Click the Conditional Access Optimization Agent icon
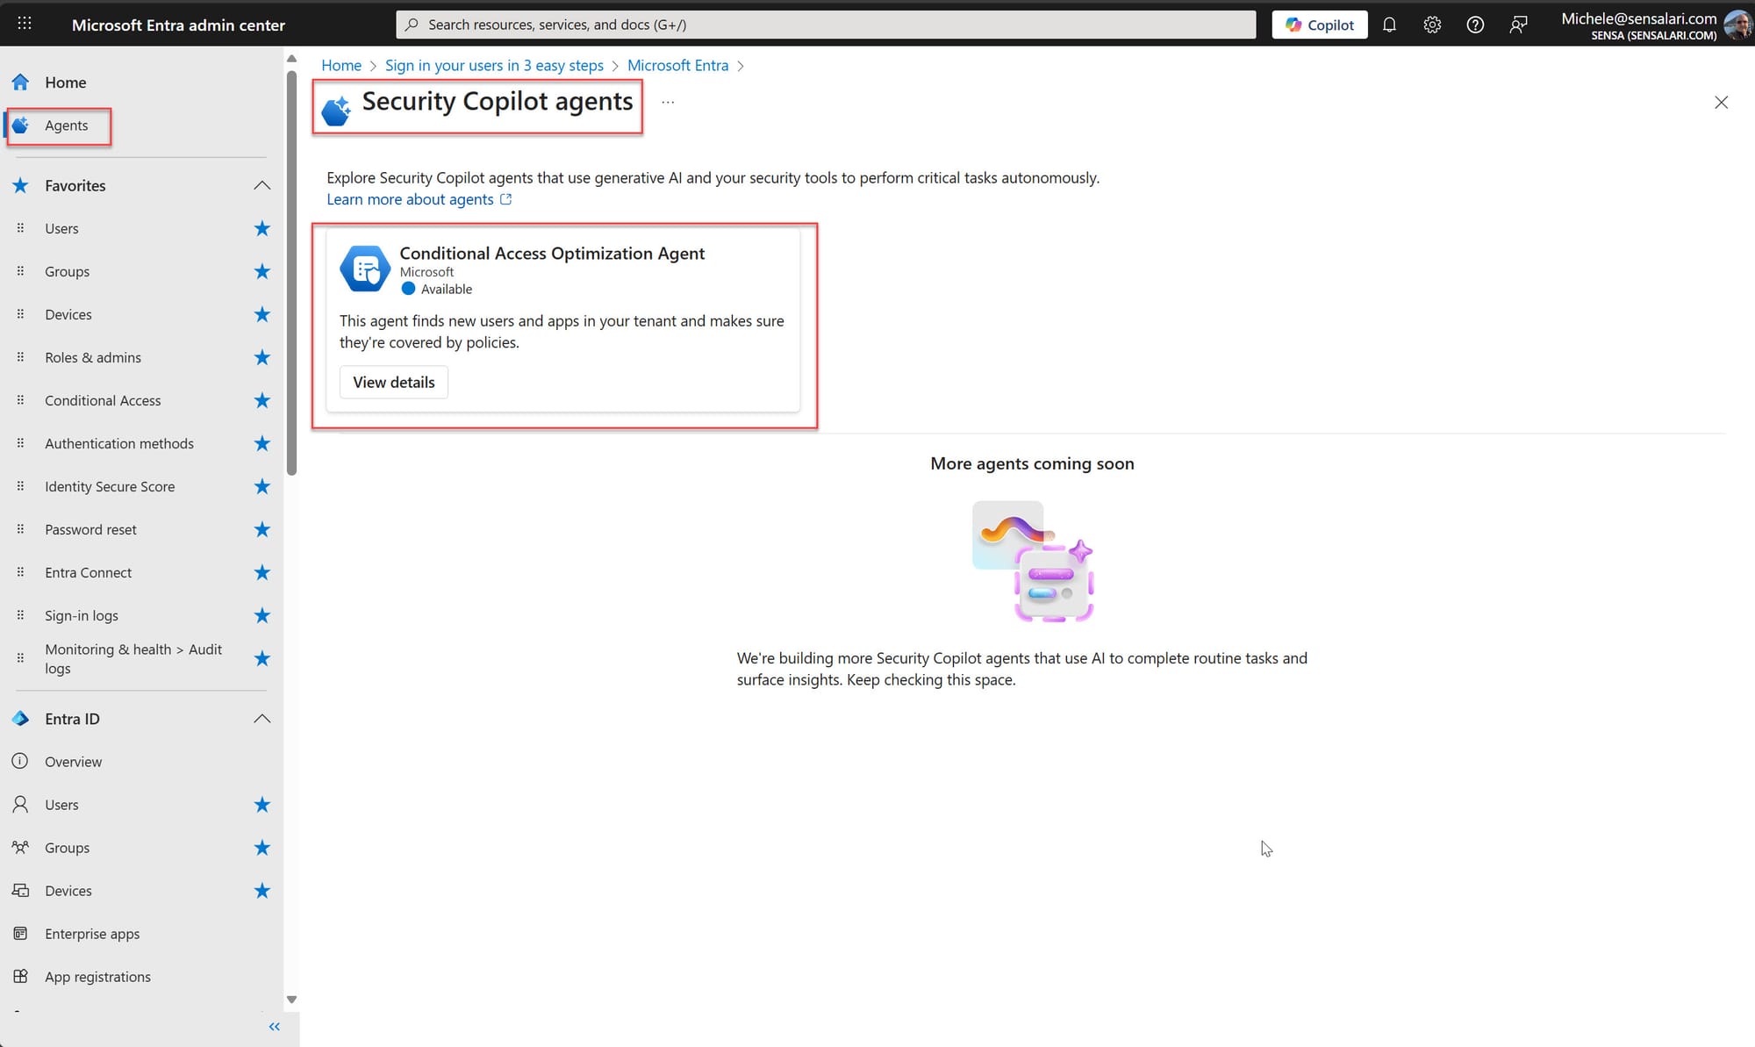Viewport: 1755px width, 1047px height. (365, 269)
